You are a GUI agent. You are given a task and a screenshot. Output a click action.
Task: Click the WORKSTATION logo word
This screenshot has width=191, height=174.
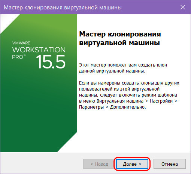point(39,50)
